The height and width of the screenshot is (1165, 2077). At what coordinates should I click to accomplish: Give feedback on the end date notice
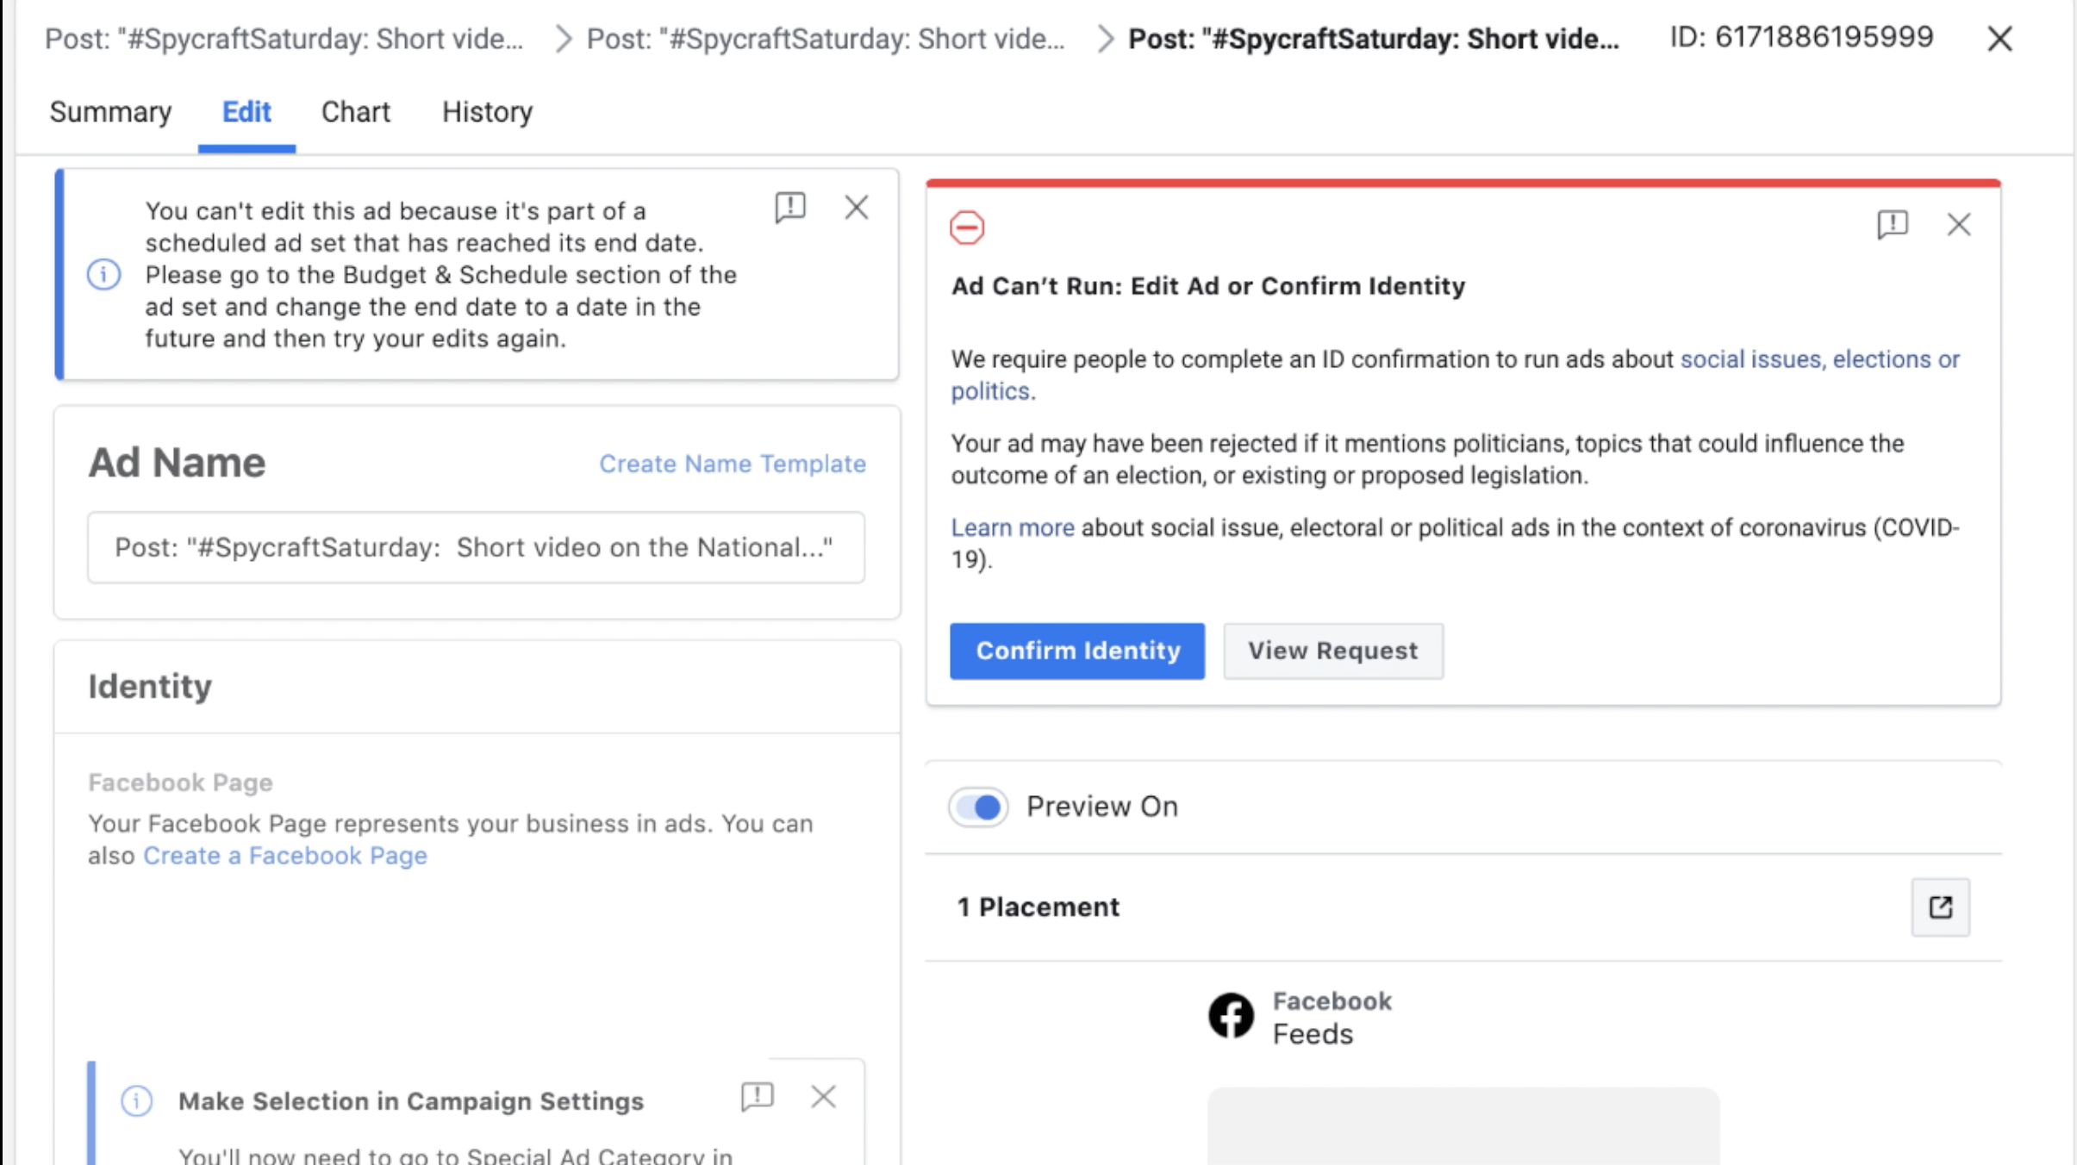tap(789, 208)
